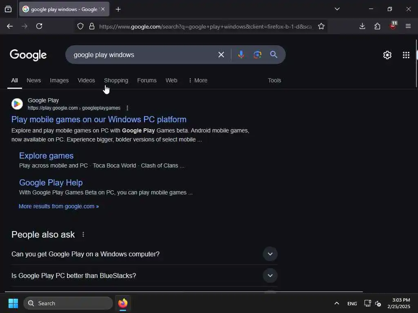Open Firefox from the taskbar
This screenshot has width=418, height=313.
[122, 303]
